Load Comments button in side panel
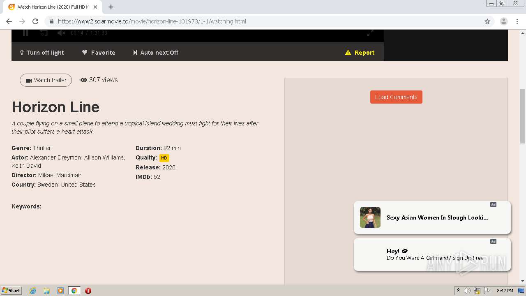 (396, 97)
